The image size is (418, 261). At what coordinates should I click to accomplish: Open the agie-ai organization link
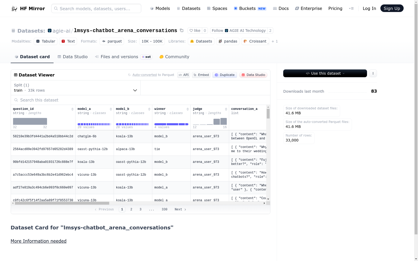61,31
